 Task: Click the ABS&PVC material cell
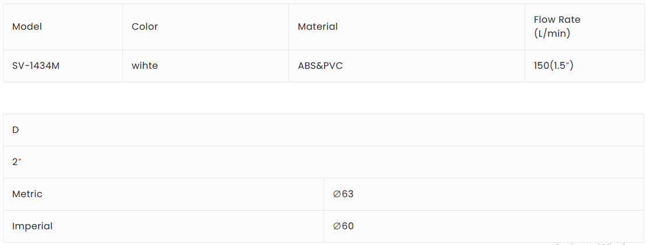click(x=320, y=66)
